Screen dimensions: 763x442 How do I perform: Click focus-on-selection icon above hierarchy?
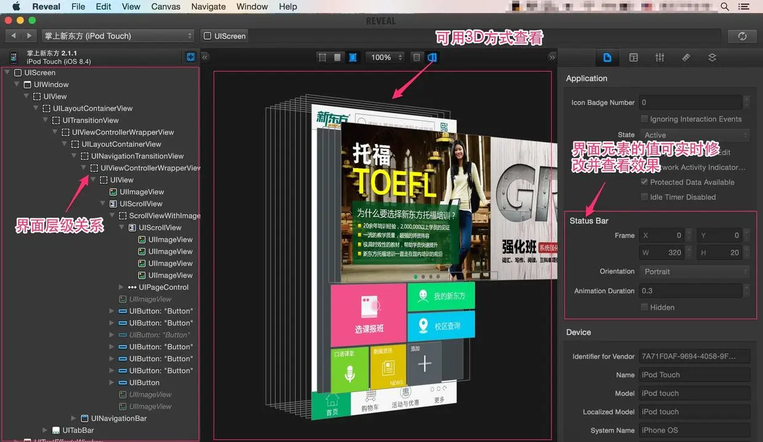pos(191,57)
